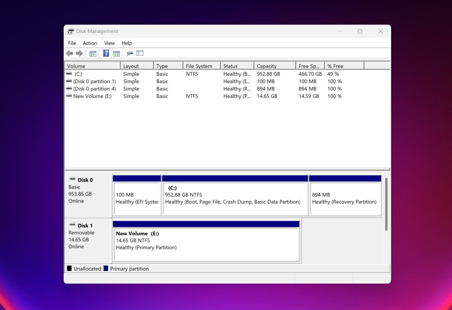Sort list by File System column header
This screenshot has width=452, height=310.
click(199, 66)
